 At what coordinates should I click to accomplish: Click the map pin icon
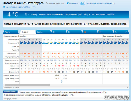coord(68,3)
